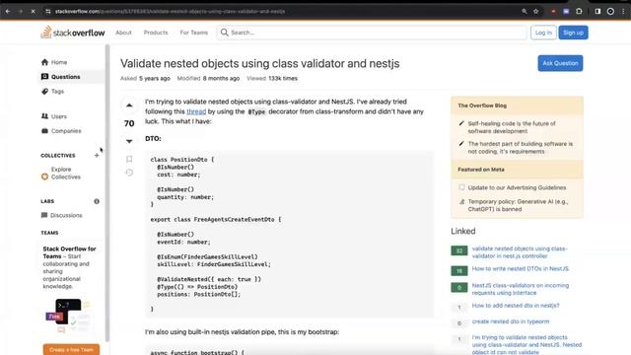
Task: Click 'Viewed 133k times' text
Action: pos(272,79)
